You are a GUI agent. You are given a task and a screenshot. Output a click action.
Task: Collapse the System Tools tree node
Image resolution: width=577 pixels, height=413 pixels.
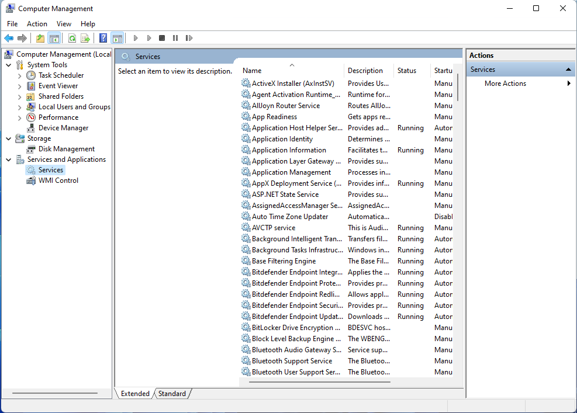tap(9, 65)
